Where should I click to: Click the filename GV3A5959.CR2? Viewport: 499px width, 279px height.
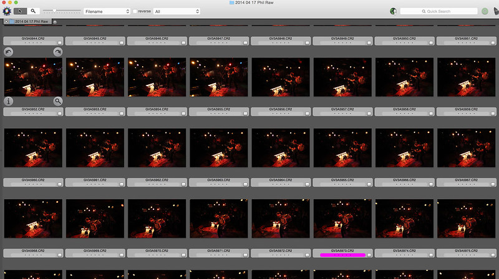pos(466,109)
